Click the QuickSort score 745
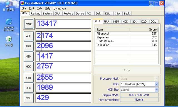Viewport: 178px width, 107px height. point(154,45)
